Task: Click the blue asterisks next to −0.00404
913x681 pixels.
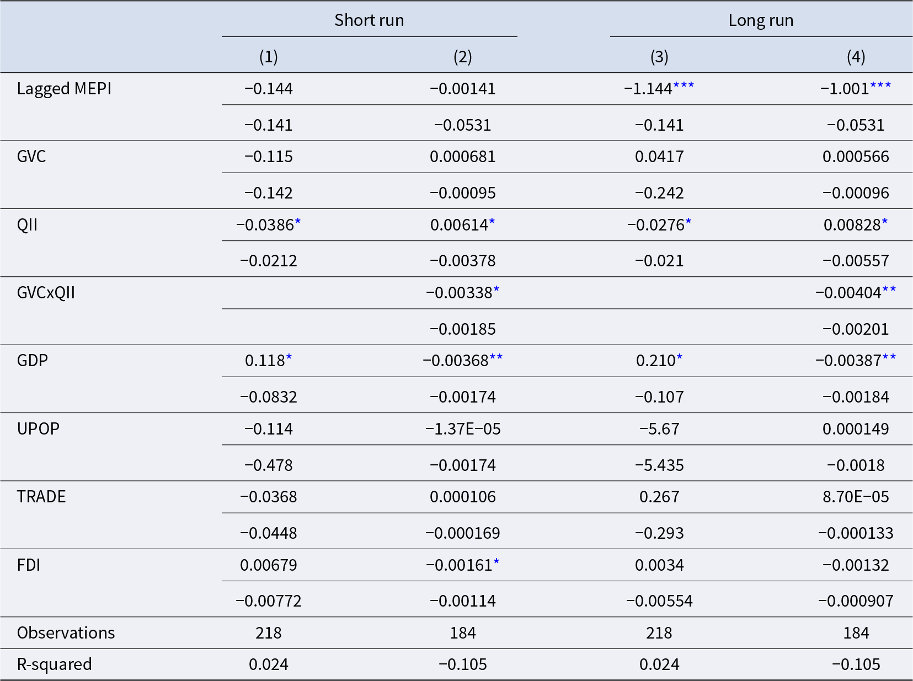Action: (x=889, y=289)
